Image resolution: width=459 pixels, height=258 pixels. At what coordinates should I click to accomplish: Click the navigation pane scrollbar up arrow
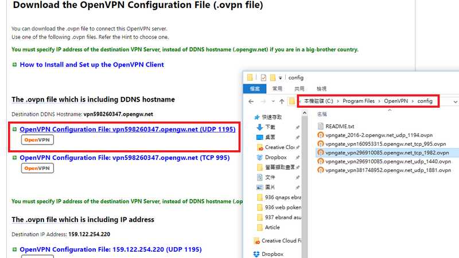(x=305, y=112)
